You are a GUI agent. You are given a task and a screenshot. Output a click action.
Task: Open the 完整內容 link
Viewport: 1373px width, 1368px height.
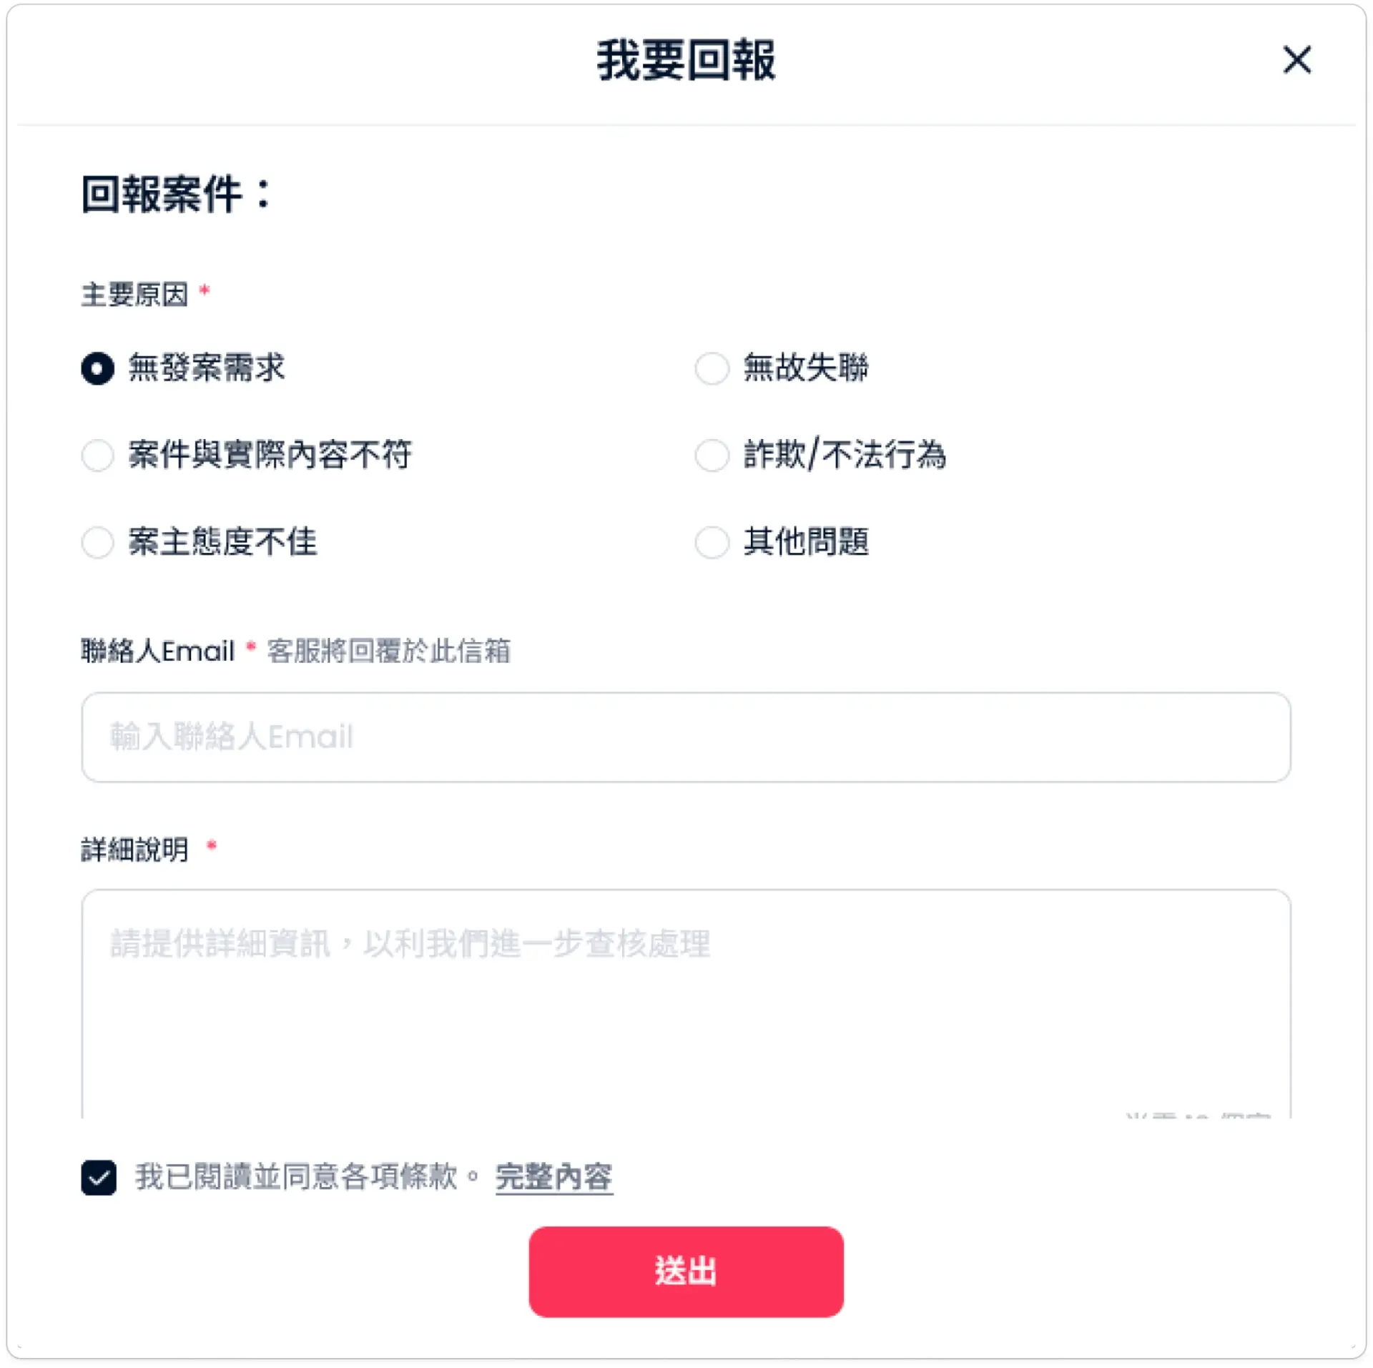(x=553, y=1177)
